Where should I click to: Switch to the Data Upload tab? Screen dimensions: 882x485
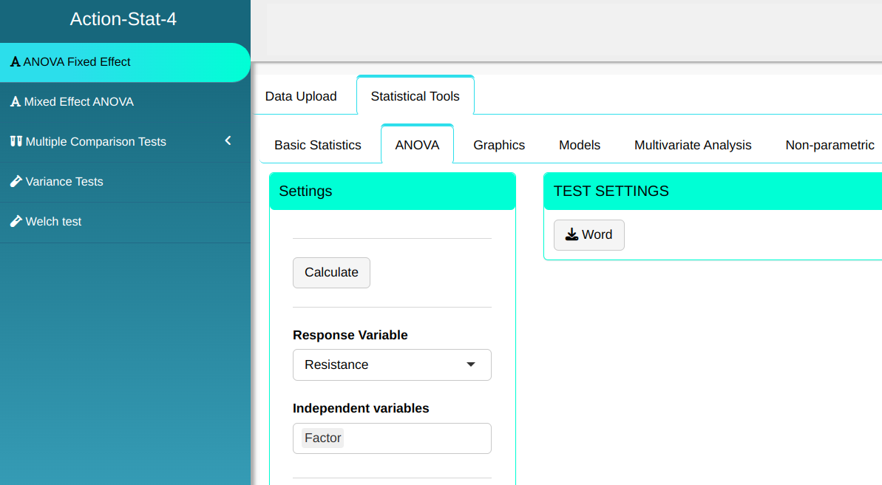301,96
